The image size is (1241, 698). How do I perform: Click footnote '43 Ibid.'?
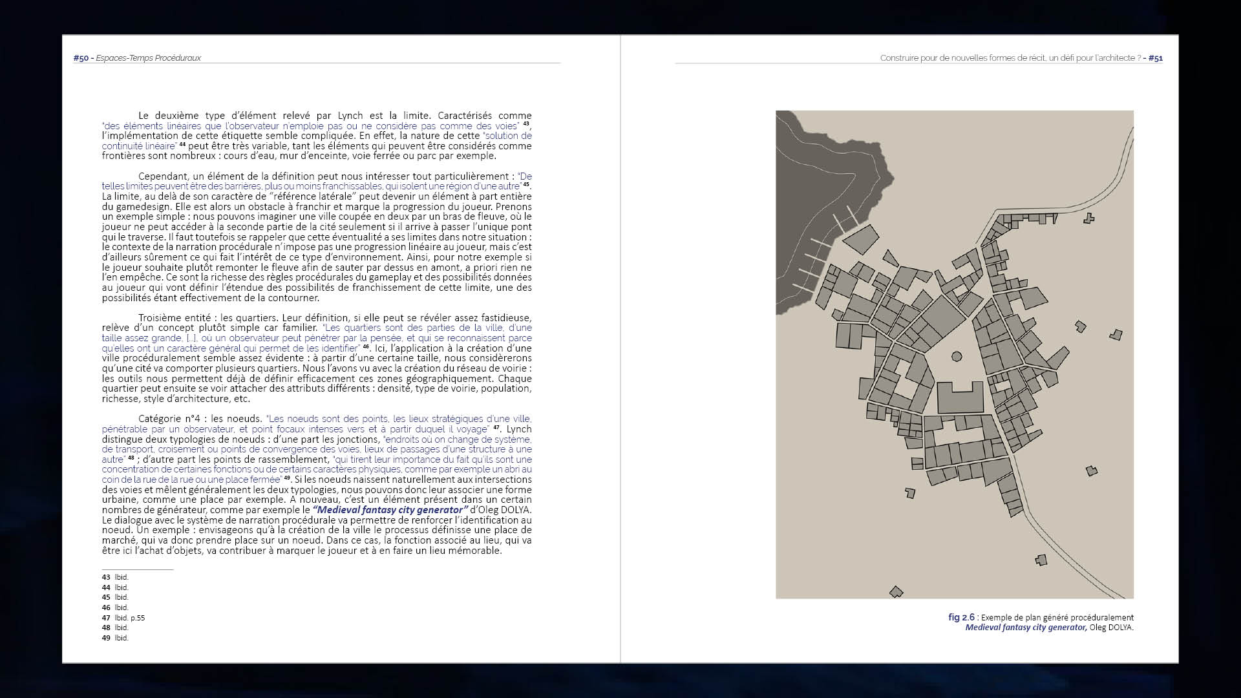(x=115, y=577)
